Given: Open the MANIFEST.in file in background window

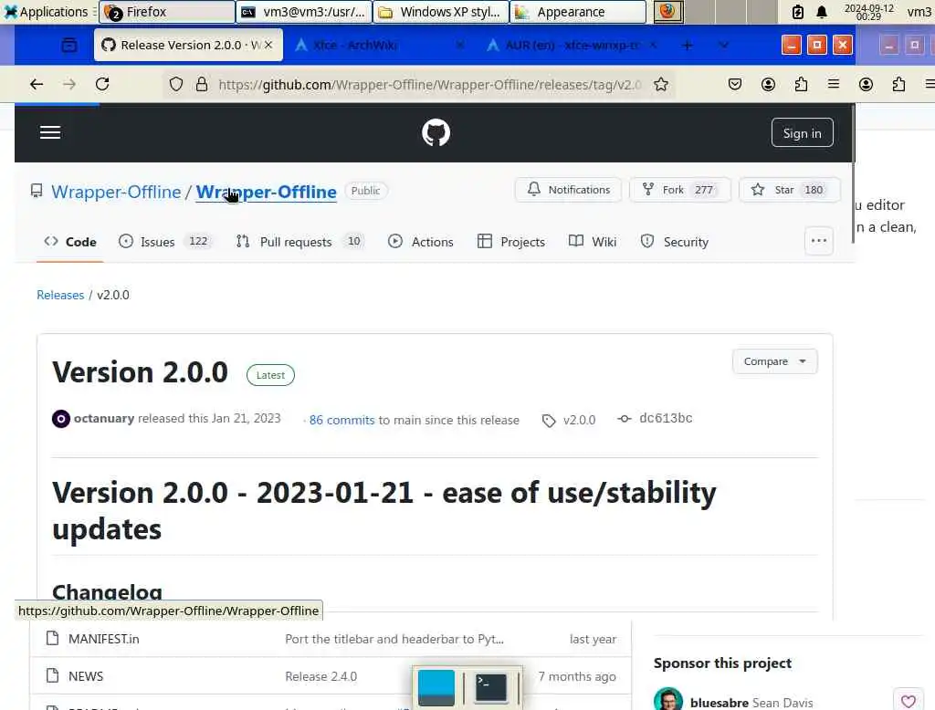Looking at the screenshot, I should (104, 639).
